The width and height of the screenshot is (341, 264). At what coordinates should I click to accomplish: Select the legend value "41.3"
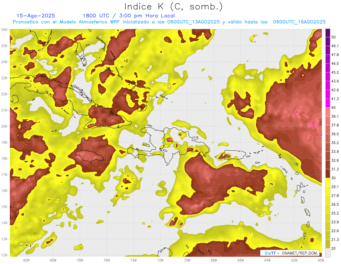335,99
